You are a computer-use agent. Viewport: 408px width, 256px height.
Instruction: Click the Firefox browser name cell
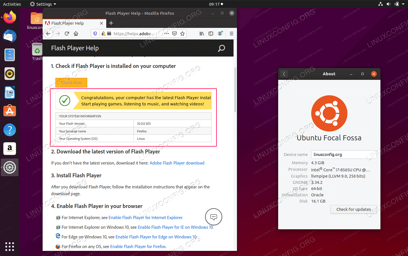pyautogui.click(x=172, y=131)
